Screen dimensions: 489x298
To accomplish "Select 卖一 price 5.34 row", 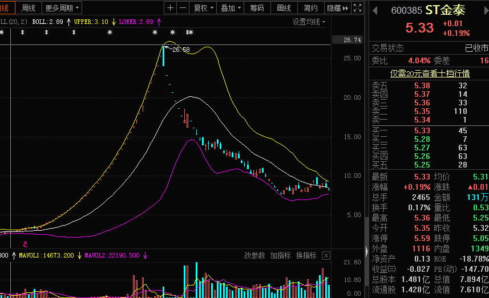I will click(x=429, y=120).
